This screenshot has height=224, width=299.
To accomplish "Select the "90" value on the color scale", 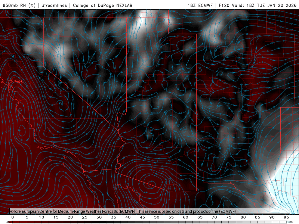I will pos(272,217).
